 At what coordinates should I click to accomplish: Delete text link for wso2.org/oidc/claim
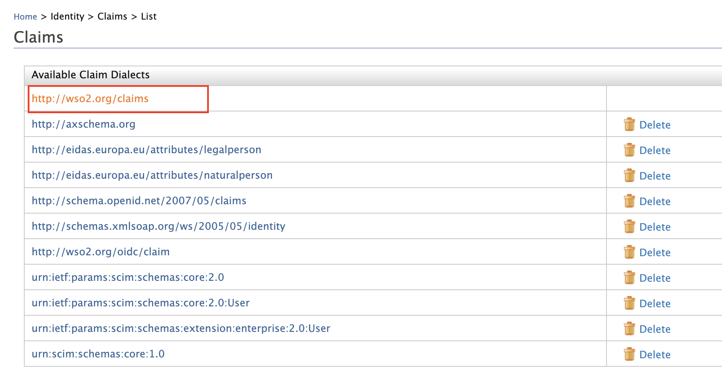655,252
